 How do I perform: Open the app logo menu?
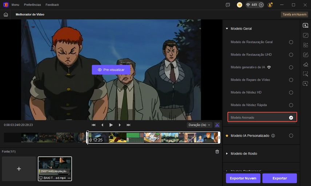pyautogui.click(x=6, y=5)
